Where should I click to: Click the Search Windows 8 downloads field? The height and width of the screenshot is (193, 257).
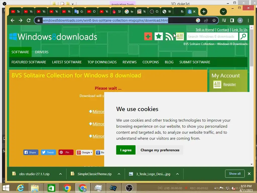(x=212, y=36)
